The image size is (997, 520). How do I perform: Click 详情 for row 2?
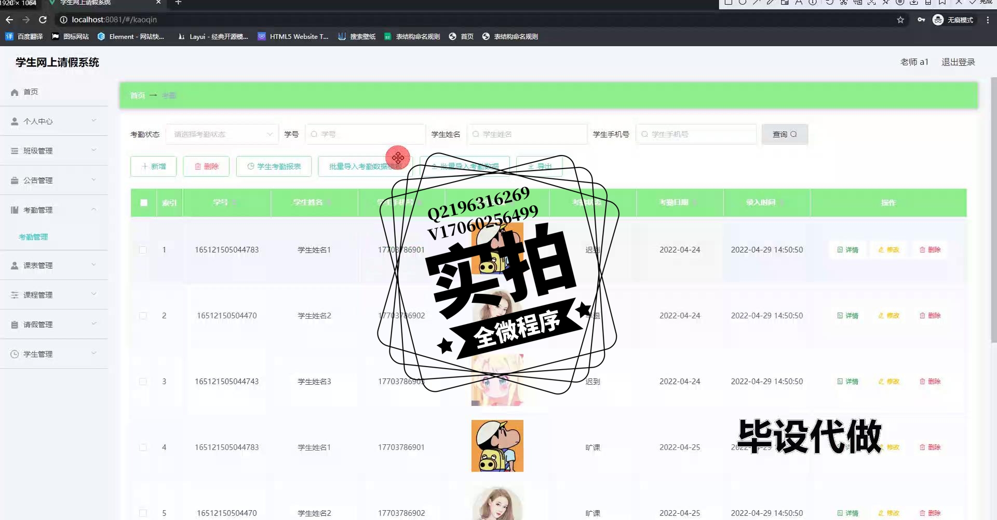pos(847,316)
